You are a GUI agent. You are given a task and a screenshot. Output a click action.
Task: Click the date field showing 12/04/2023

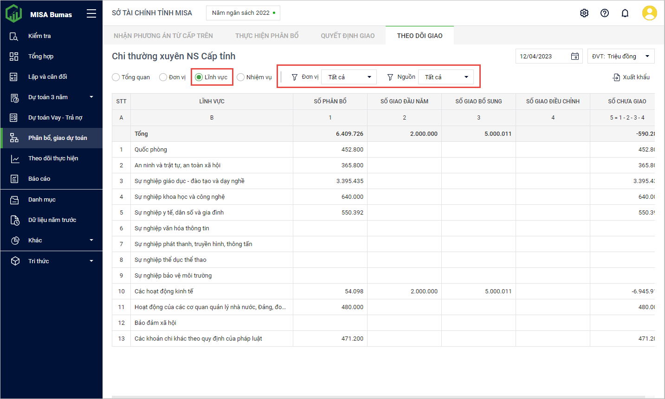click(x=542, y=56)
